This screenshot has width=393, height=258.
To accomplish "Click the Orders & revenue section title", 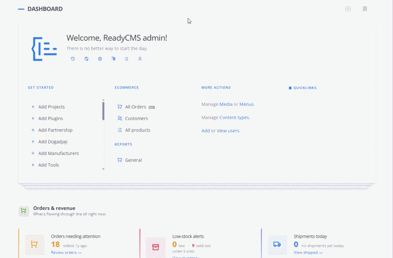I will [x=54, y=208].
